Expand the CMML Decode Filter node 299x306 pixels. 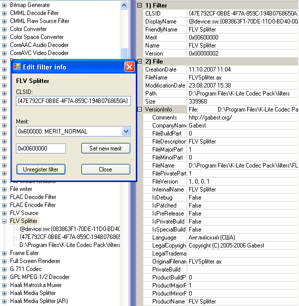4,13
